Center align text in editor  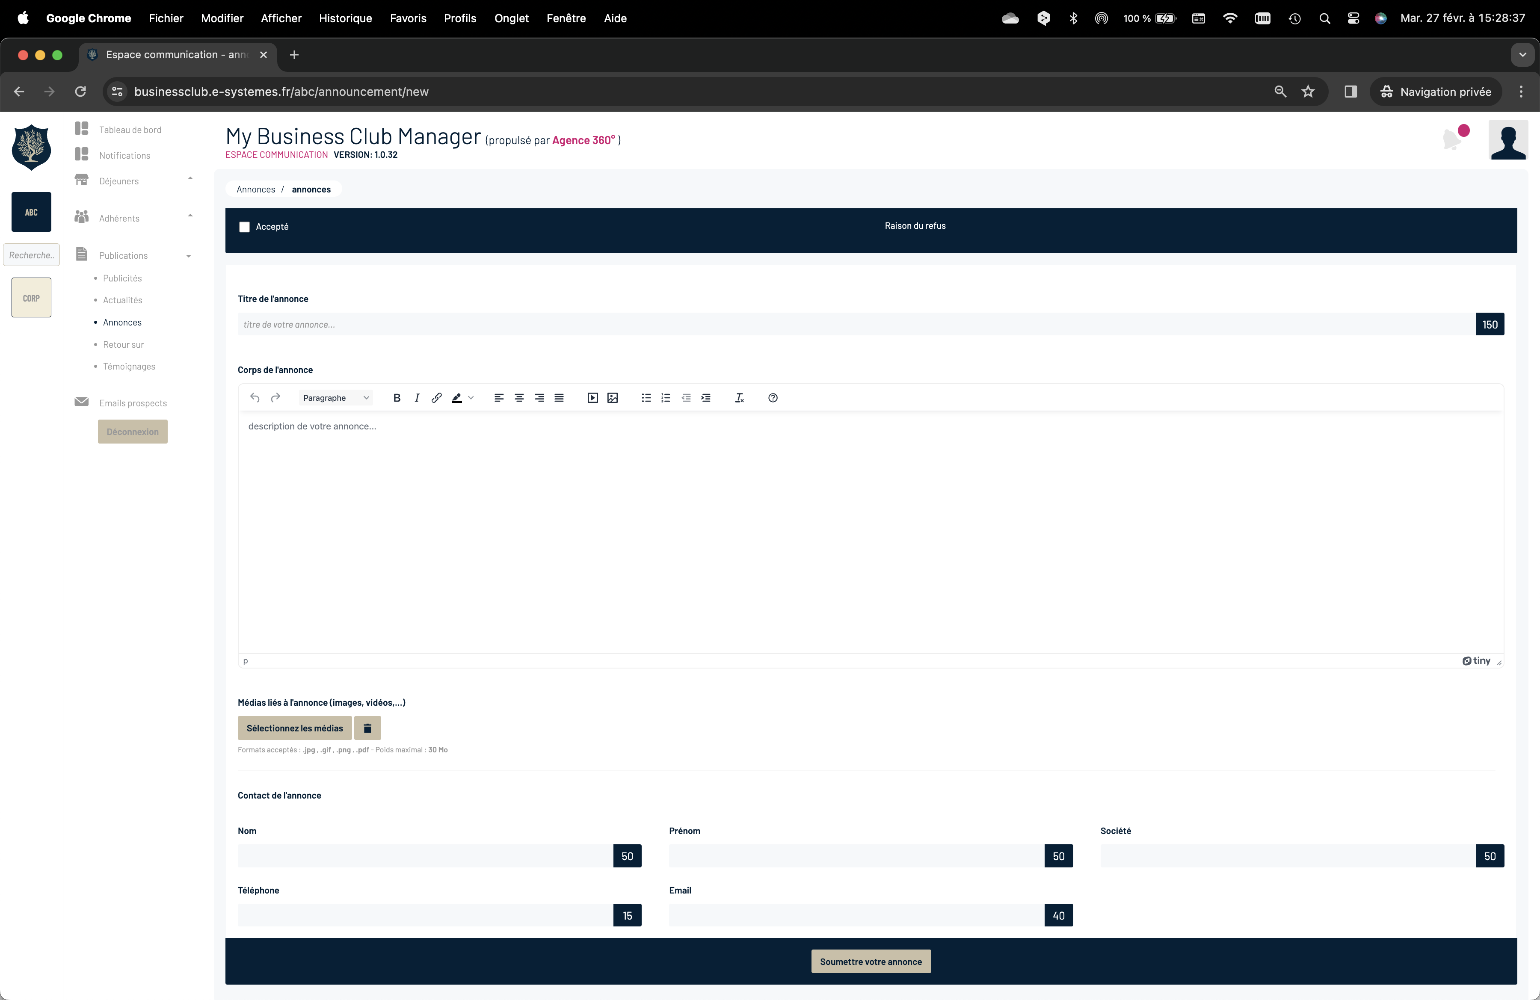pos(519,398)
